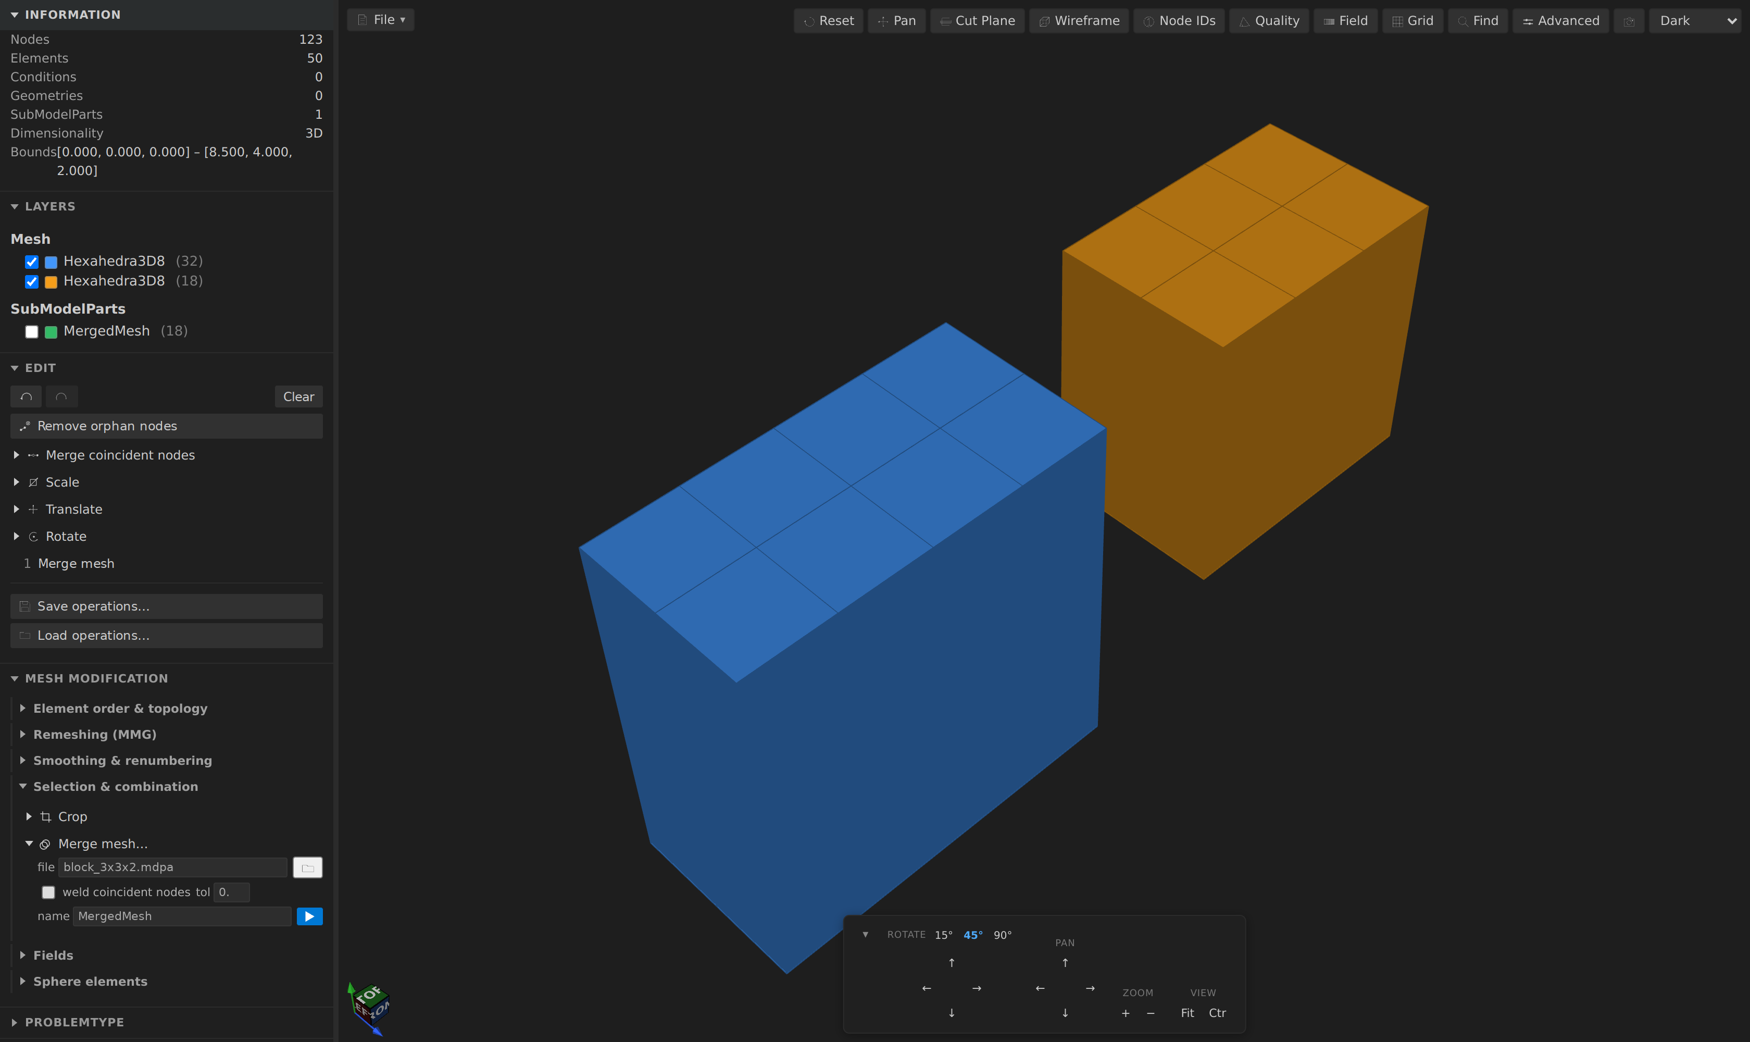
Task: Rotate view right with arrow
Action: pyautogui.click(x=977, y=989)
